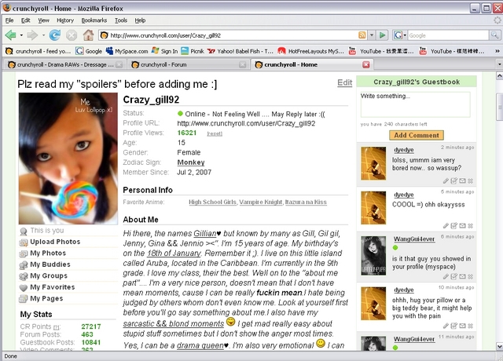Image resolution: width=503 pixels, height=361 pixels.
Task: Open the History menu
Action: (65, 20)
